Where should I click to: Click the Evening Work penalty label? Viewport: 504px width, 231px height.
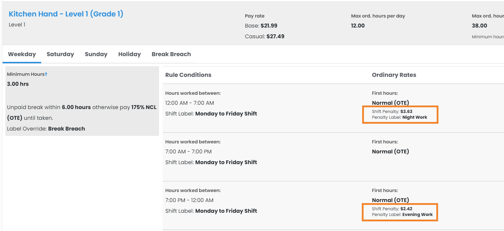(x=417, y=215)
